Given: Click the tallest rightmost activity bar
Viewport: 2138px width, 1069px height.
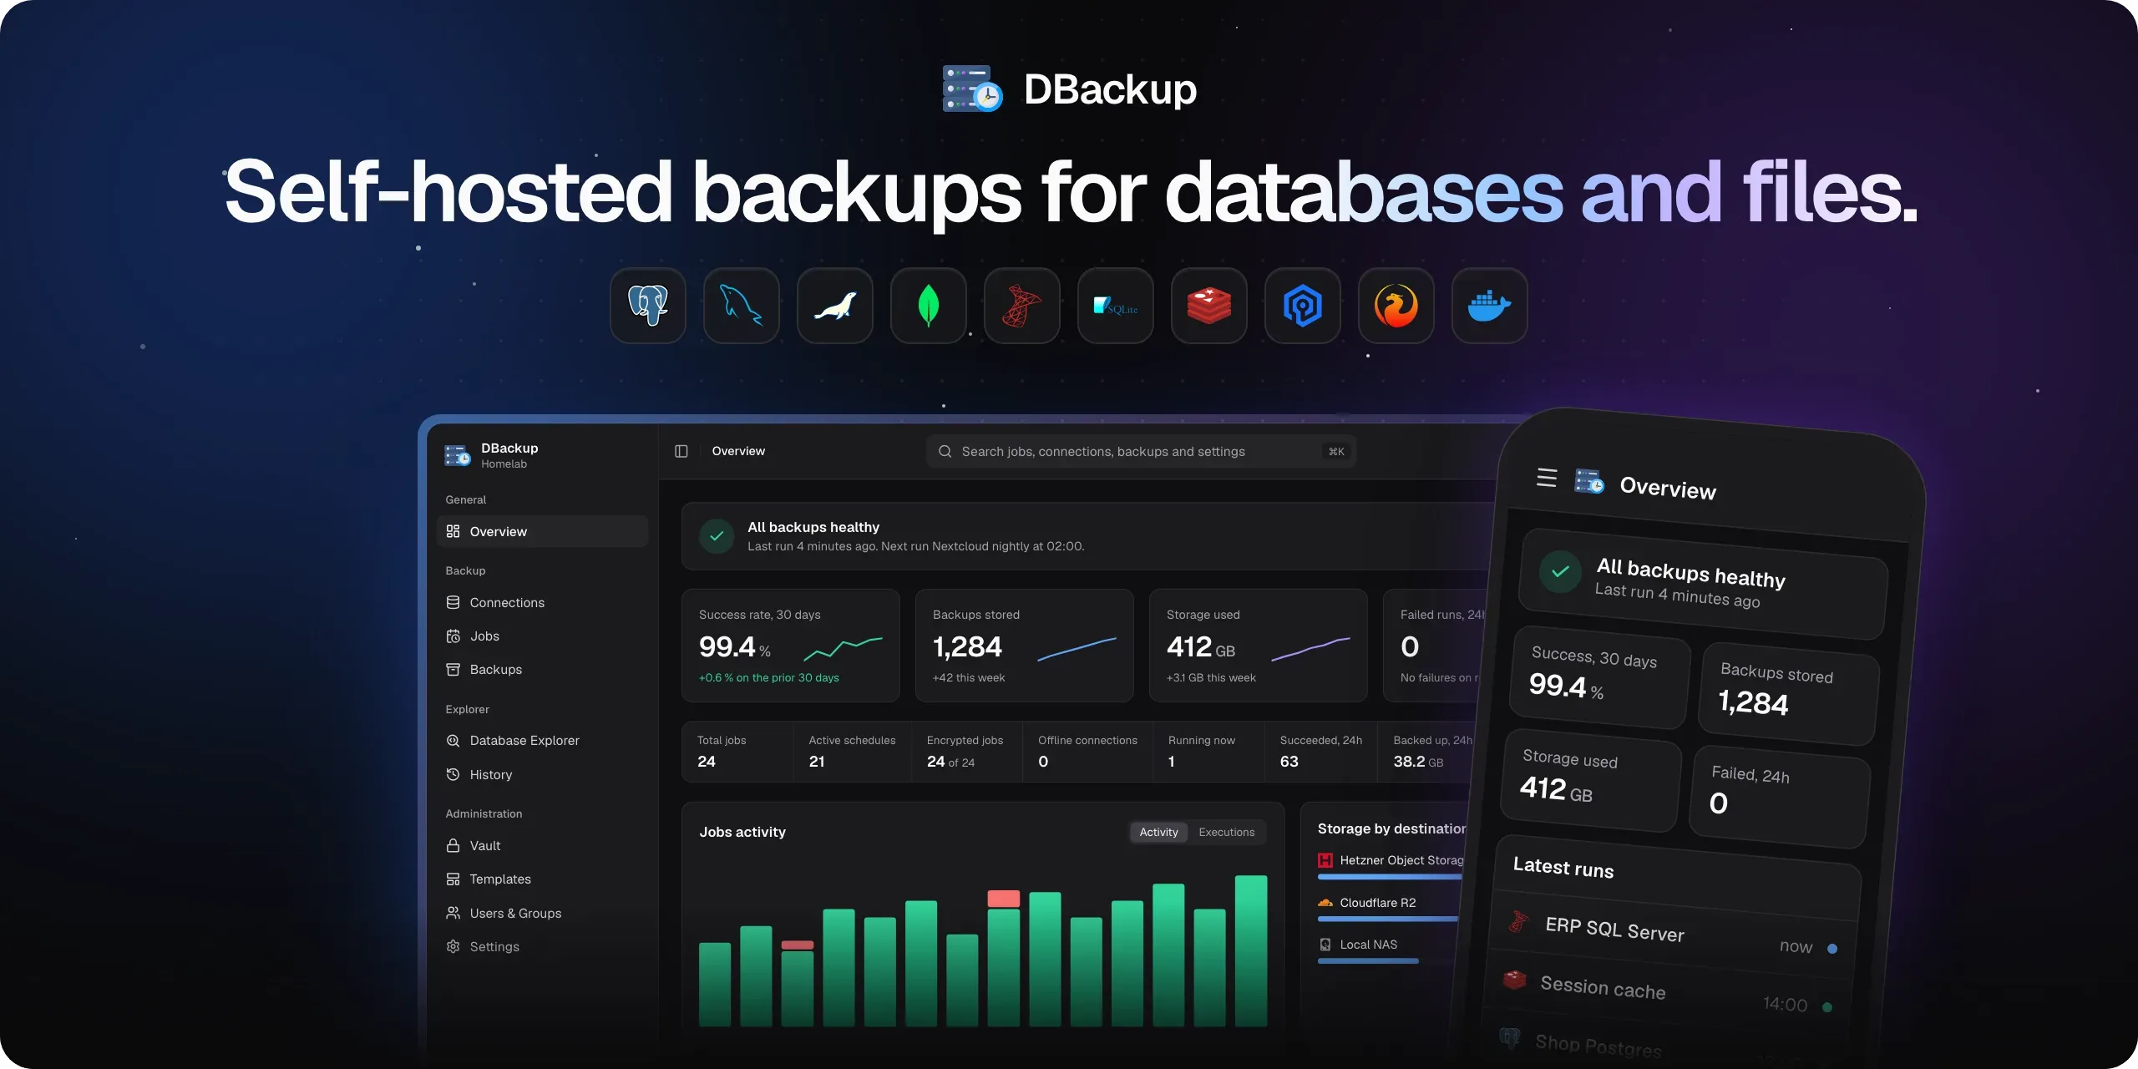Looking at the screenshot, I should click(x=1250, y=950).
